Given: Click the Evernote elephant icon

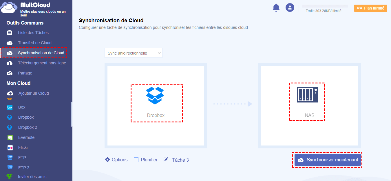Looking at the screenshot, I should (x=10, y=137).
